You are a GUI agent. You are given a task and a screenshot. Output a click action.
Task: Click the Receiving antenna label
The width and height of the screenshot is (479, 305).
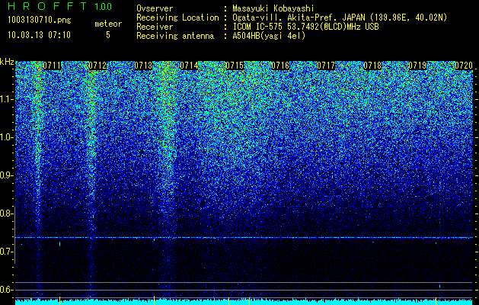(175, 36)
